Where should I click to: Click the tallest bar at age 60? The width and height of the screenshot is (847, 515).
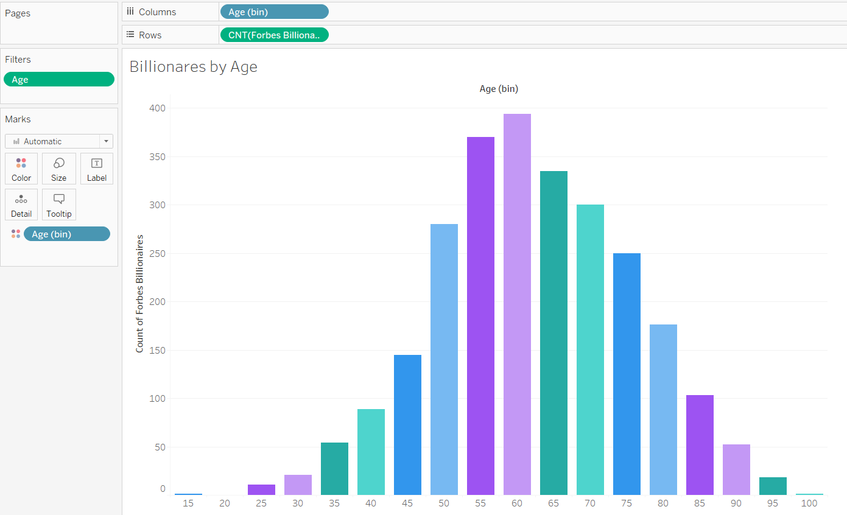pyautogui.click(x=517, y=304)
